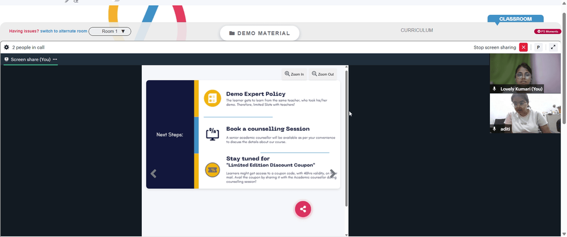This screenshot has height=237, width=567.
Task: Select the Classroom tab
Action: coord(515,19)
